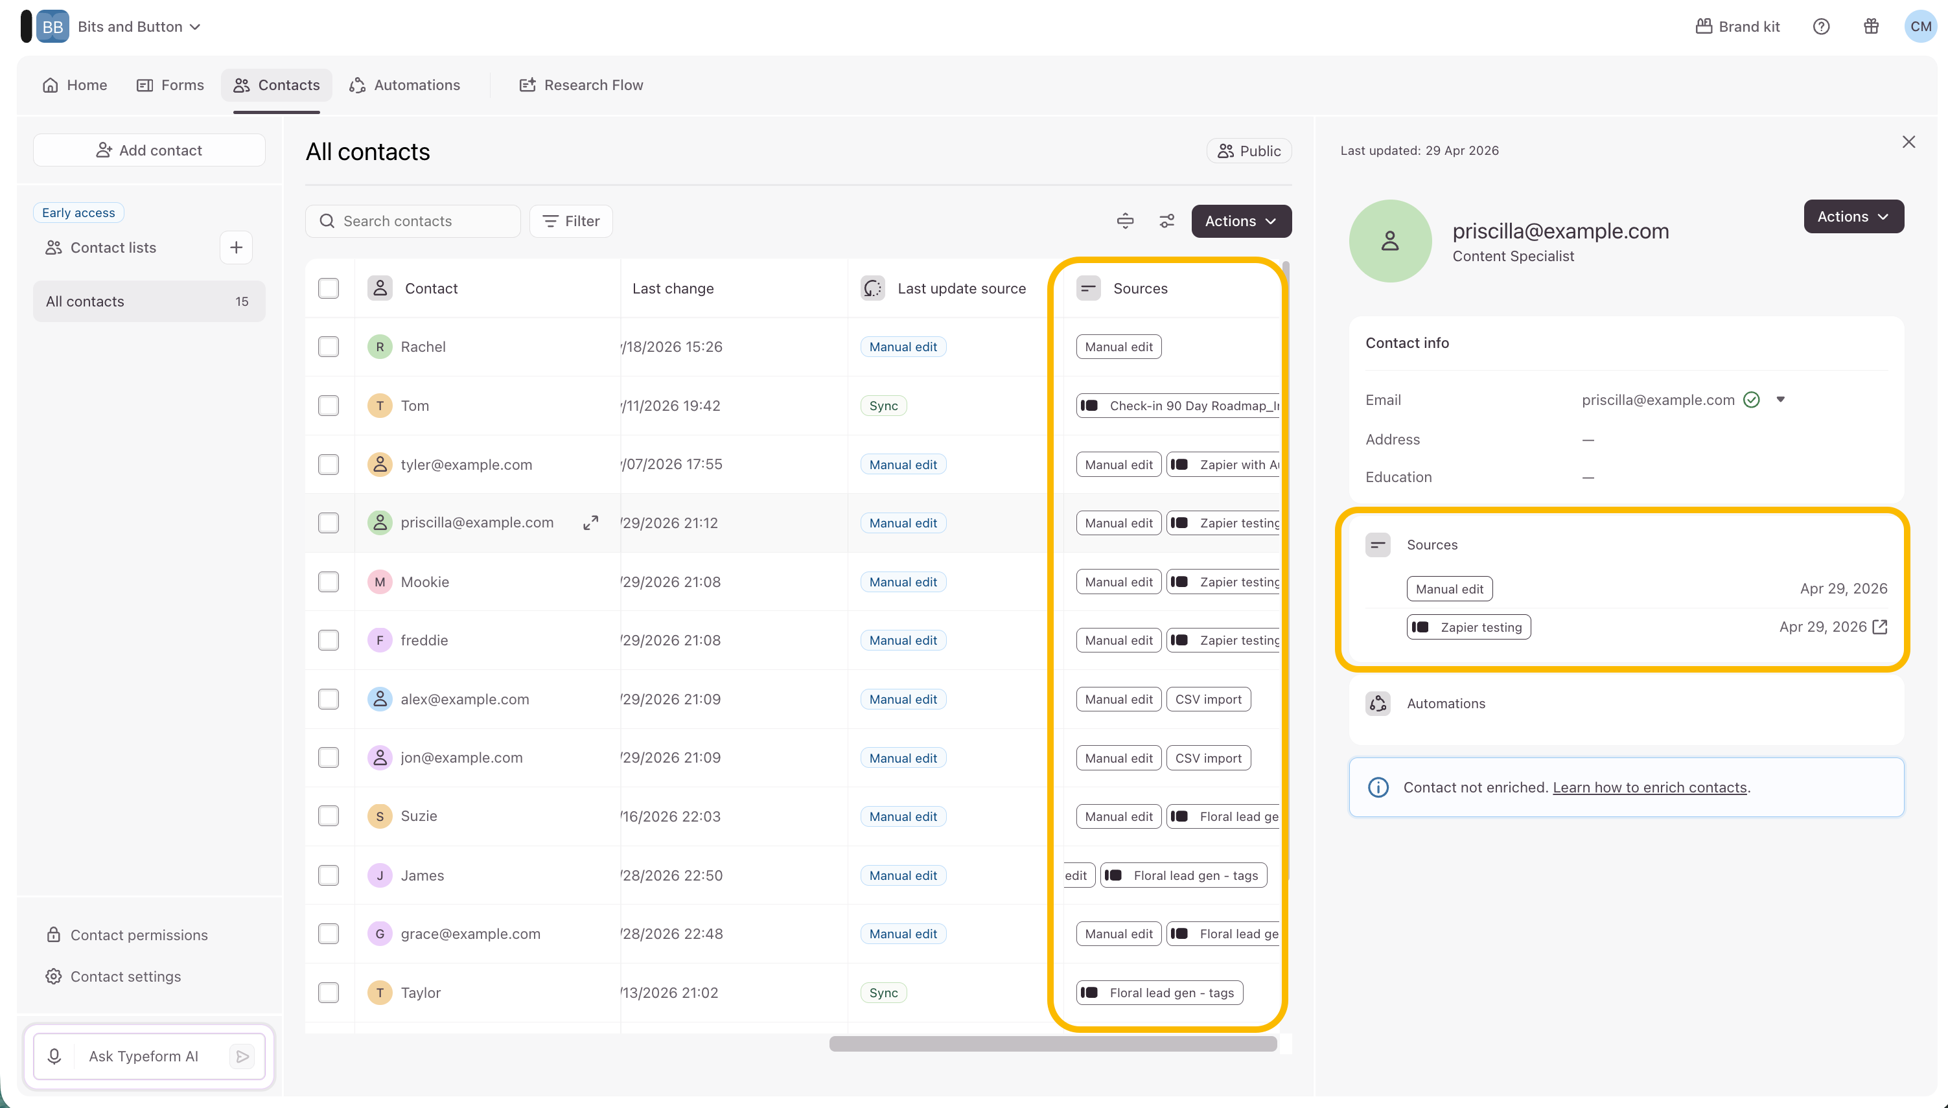The width and height of the screenshot is (1948, 1108).
Task: Open Brand kit
Action: coord(1738,27)
